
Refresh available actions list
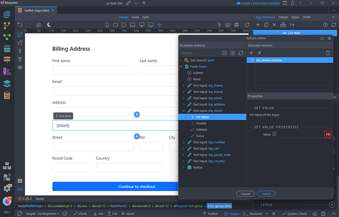[241, 53]
